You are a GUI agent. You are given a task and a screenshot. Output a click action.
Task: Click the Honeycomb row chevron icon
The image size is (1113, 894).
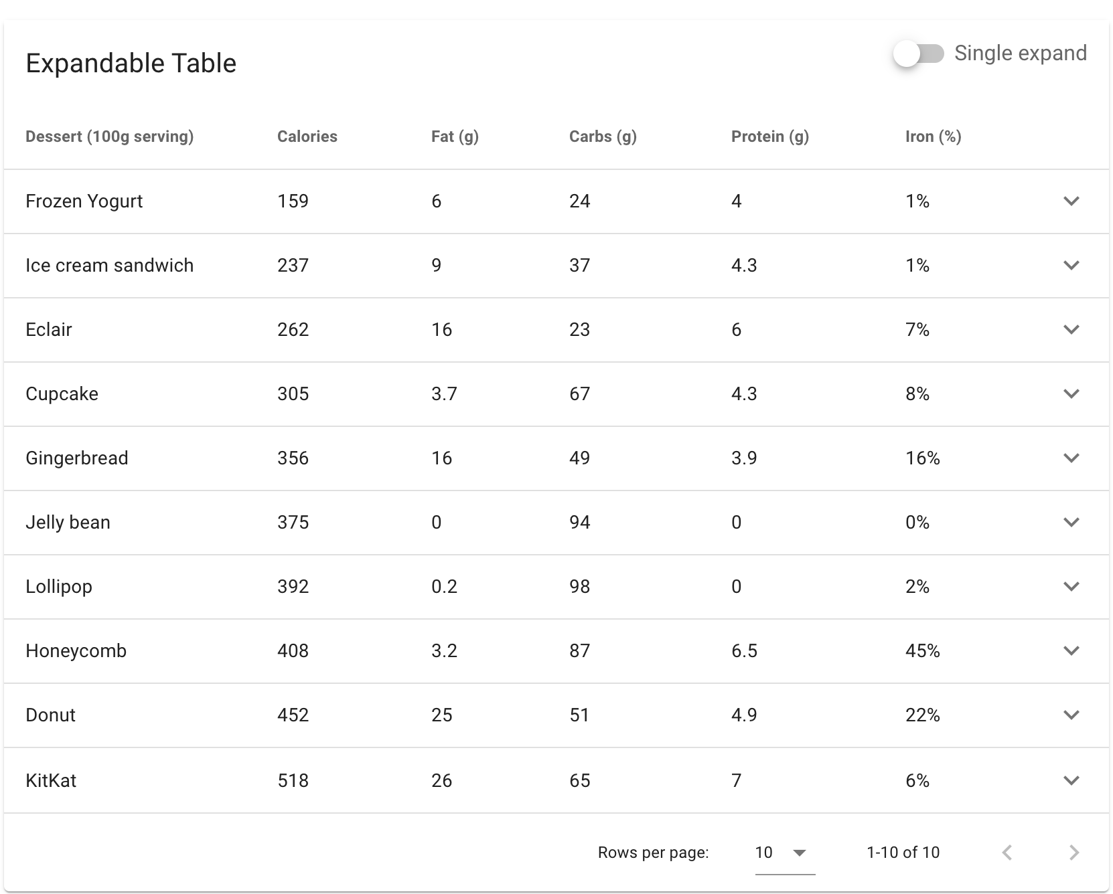tap(1071, 651)
